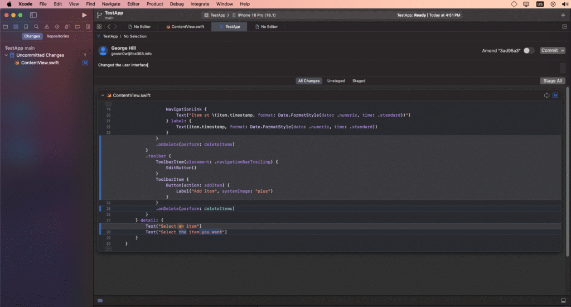Go back with the left arrow

click(109, 27)
